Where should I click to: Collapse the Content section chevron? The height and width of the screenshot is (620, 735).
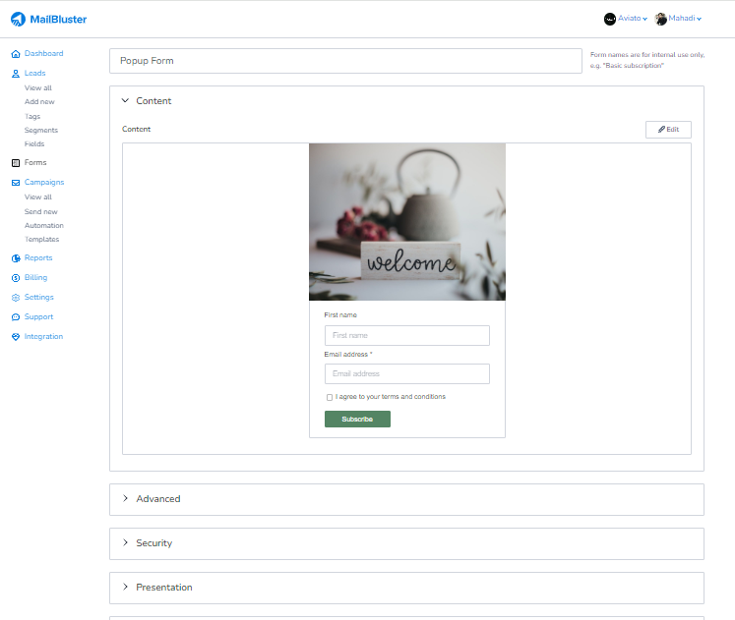[125, 100]
